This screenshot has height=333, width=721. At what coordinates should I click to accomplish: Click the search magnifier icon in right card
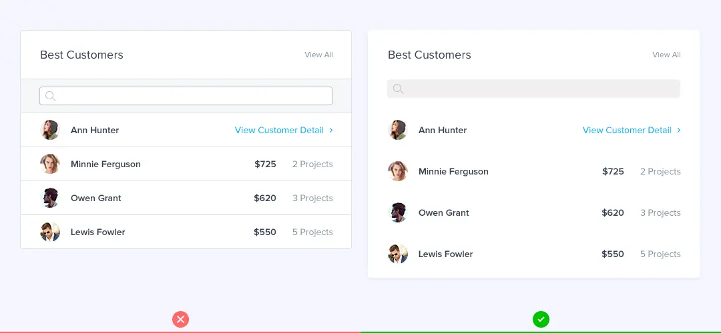(x=398, y=89)
